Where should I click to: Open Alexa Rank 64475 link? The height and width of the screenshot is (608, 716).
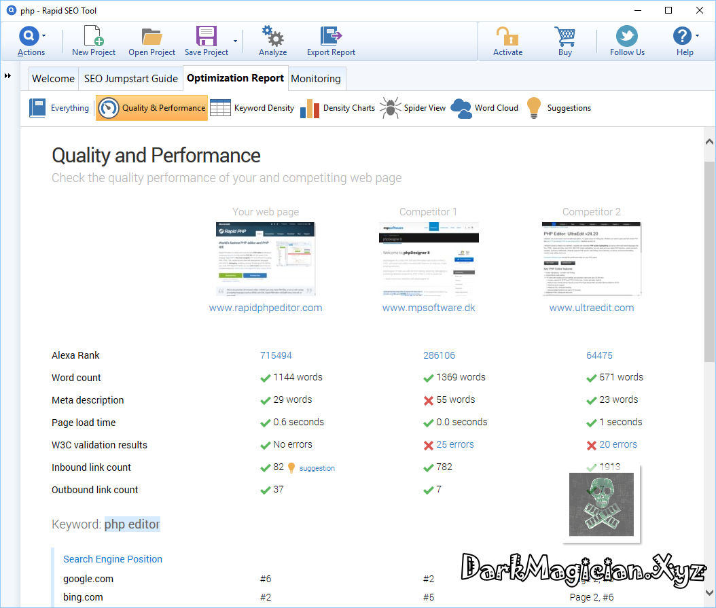pyautogui.click(x=599, y=355)
